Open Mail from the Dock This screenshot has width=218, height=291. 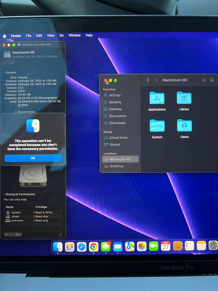pos(118,247)
